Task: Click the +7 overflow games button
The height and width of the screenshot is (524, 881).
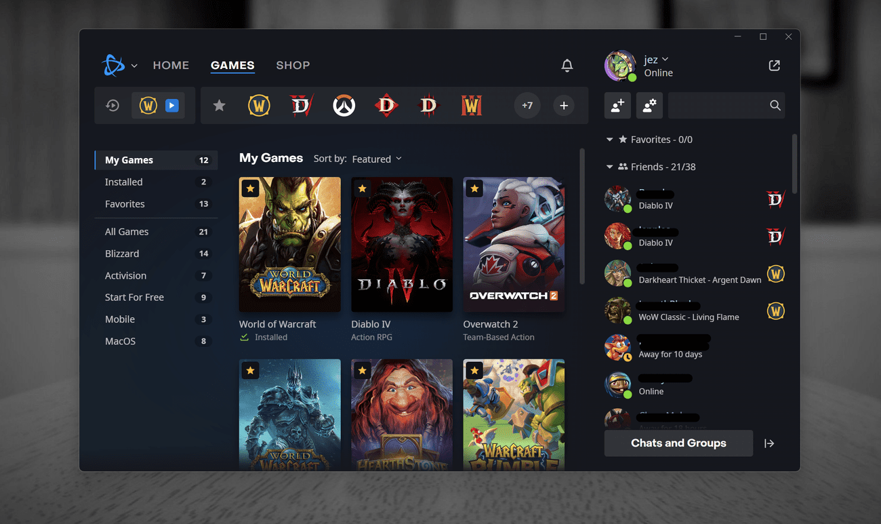Action: [x=527, y=105]
